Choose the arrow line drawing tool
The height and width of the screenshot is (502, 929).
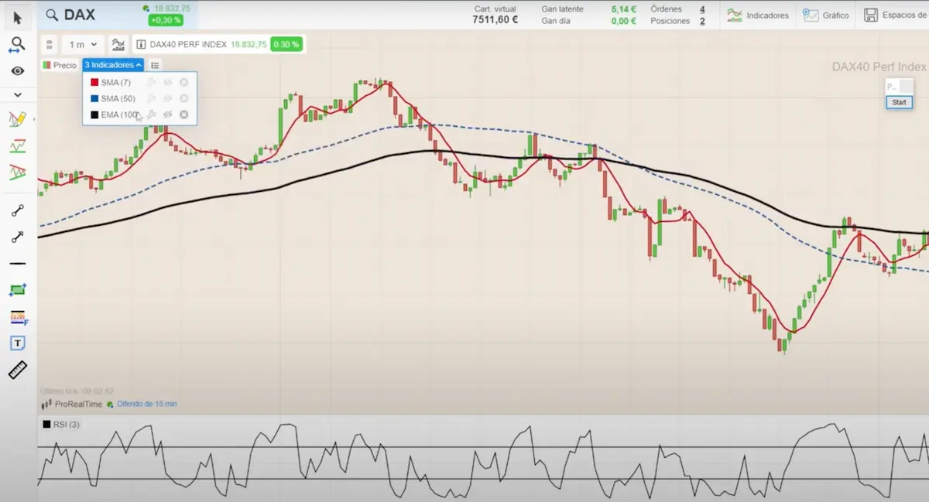(x=17, y=237)
